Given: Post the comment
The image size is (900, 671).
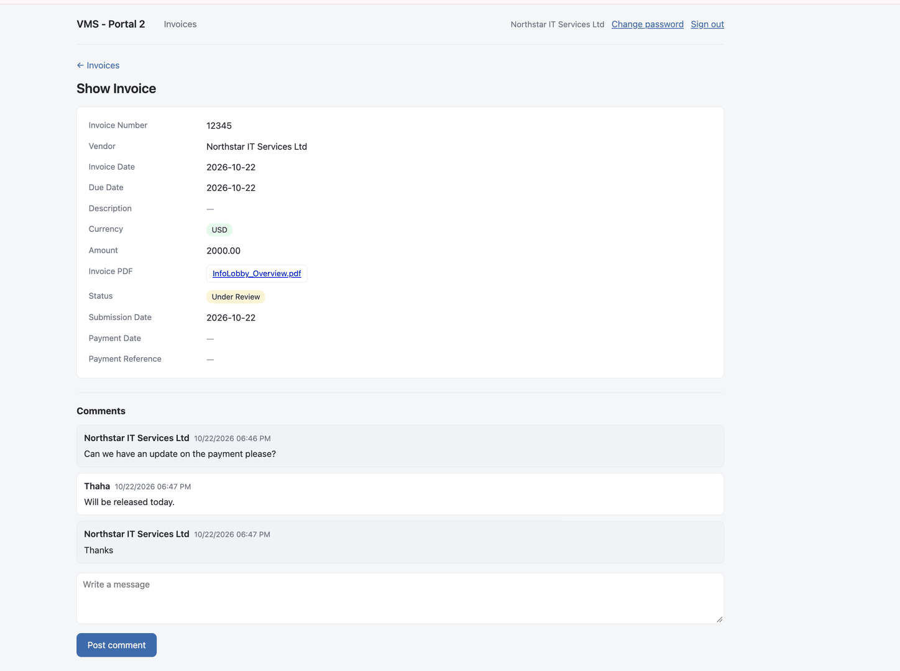Looking at the screenshot, I should 116,645.
